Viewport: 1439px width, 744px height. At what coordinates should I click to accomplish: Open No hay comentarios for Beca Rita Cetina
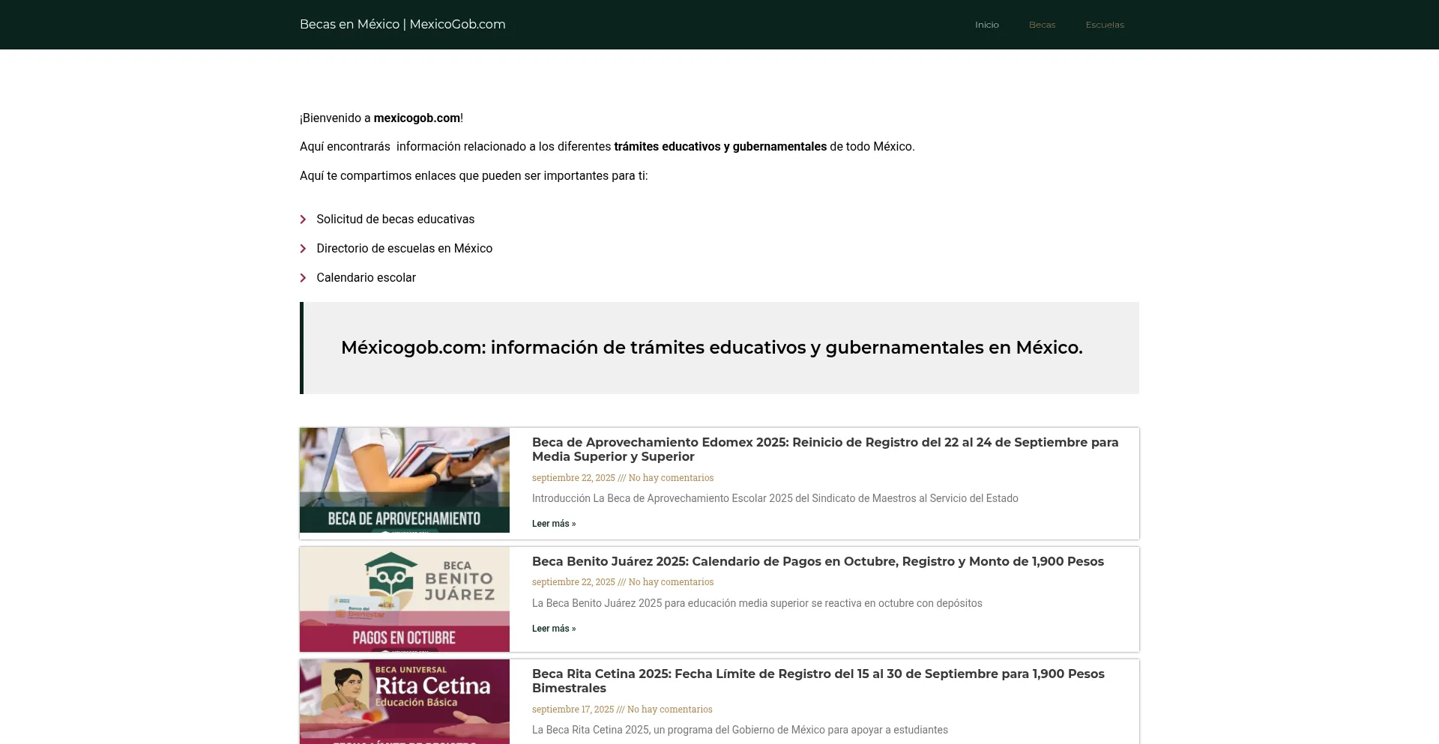669,709
